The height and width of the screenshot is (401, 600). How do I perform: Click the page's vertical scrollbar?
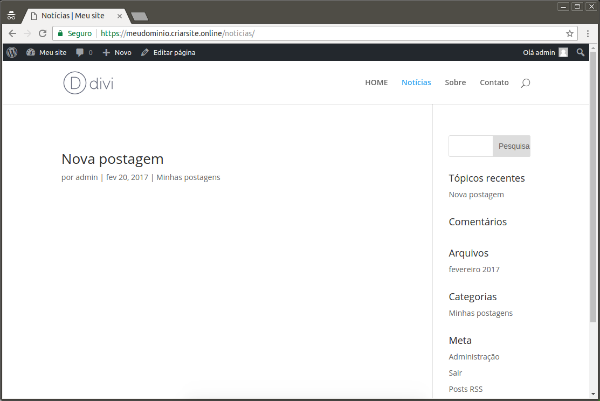point(593,189)
